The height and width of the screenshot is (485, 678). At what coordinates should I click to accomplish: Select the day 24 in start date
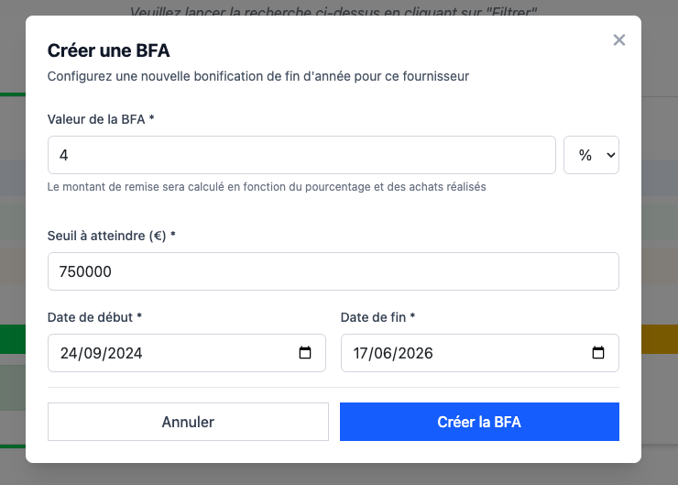pos(69,353)
